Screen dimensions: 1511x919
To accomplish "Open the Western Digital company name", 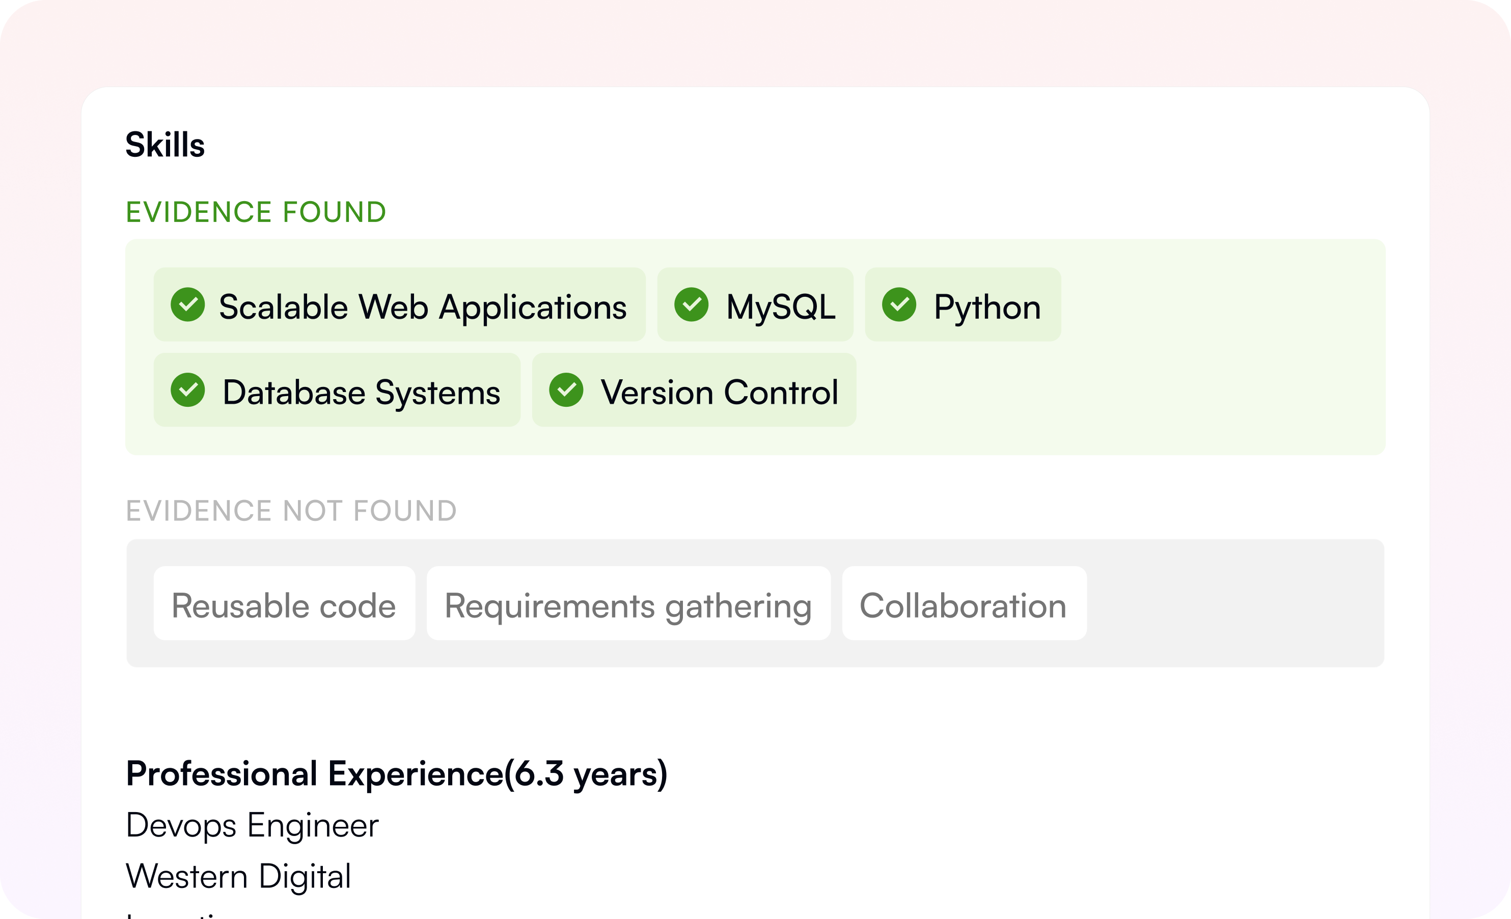I will 238,876.
